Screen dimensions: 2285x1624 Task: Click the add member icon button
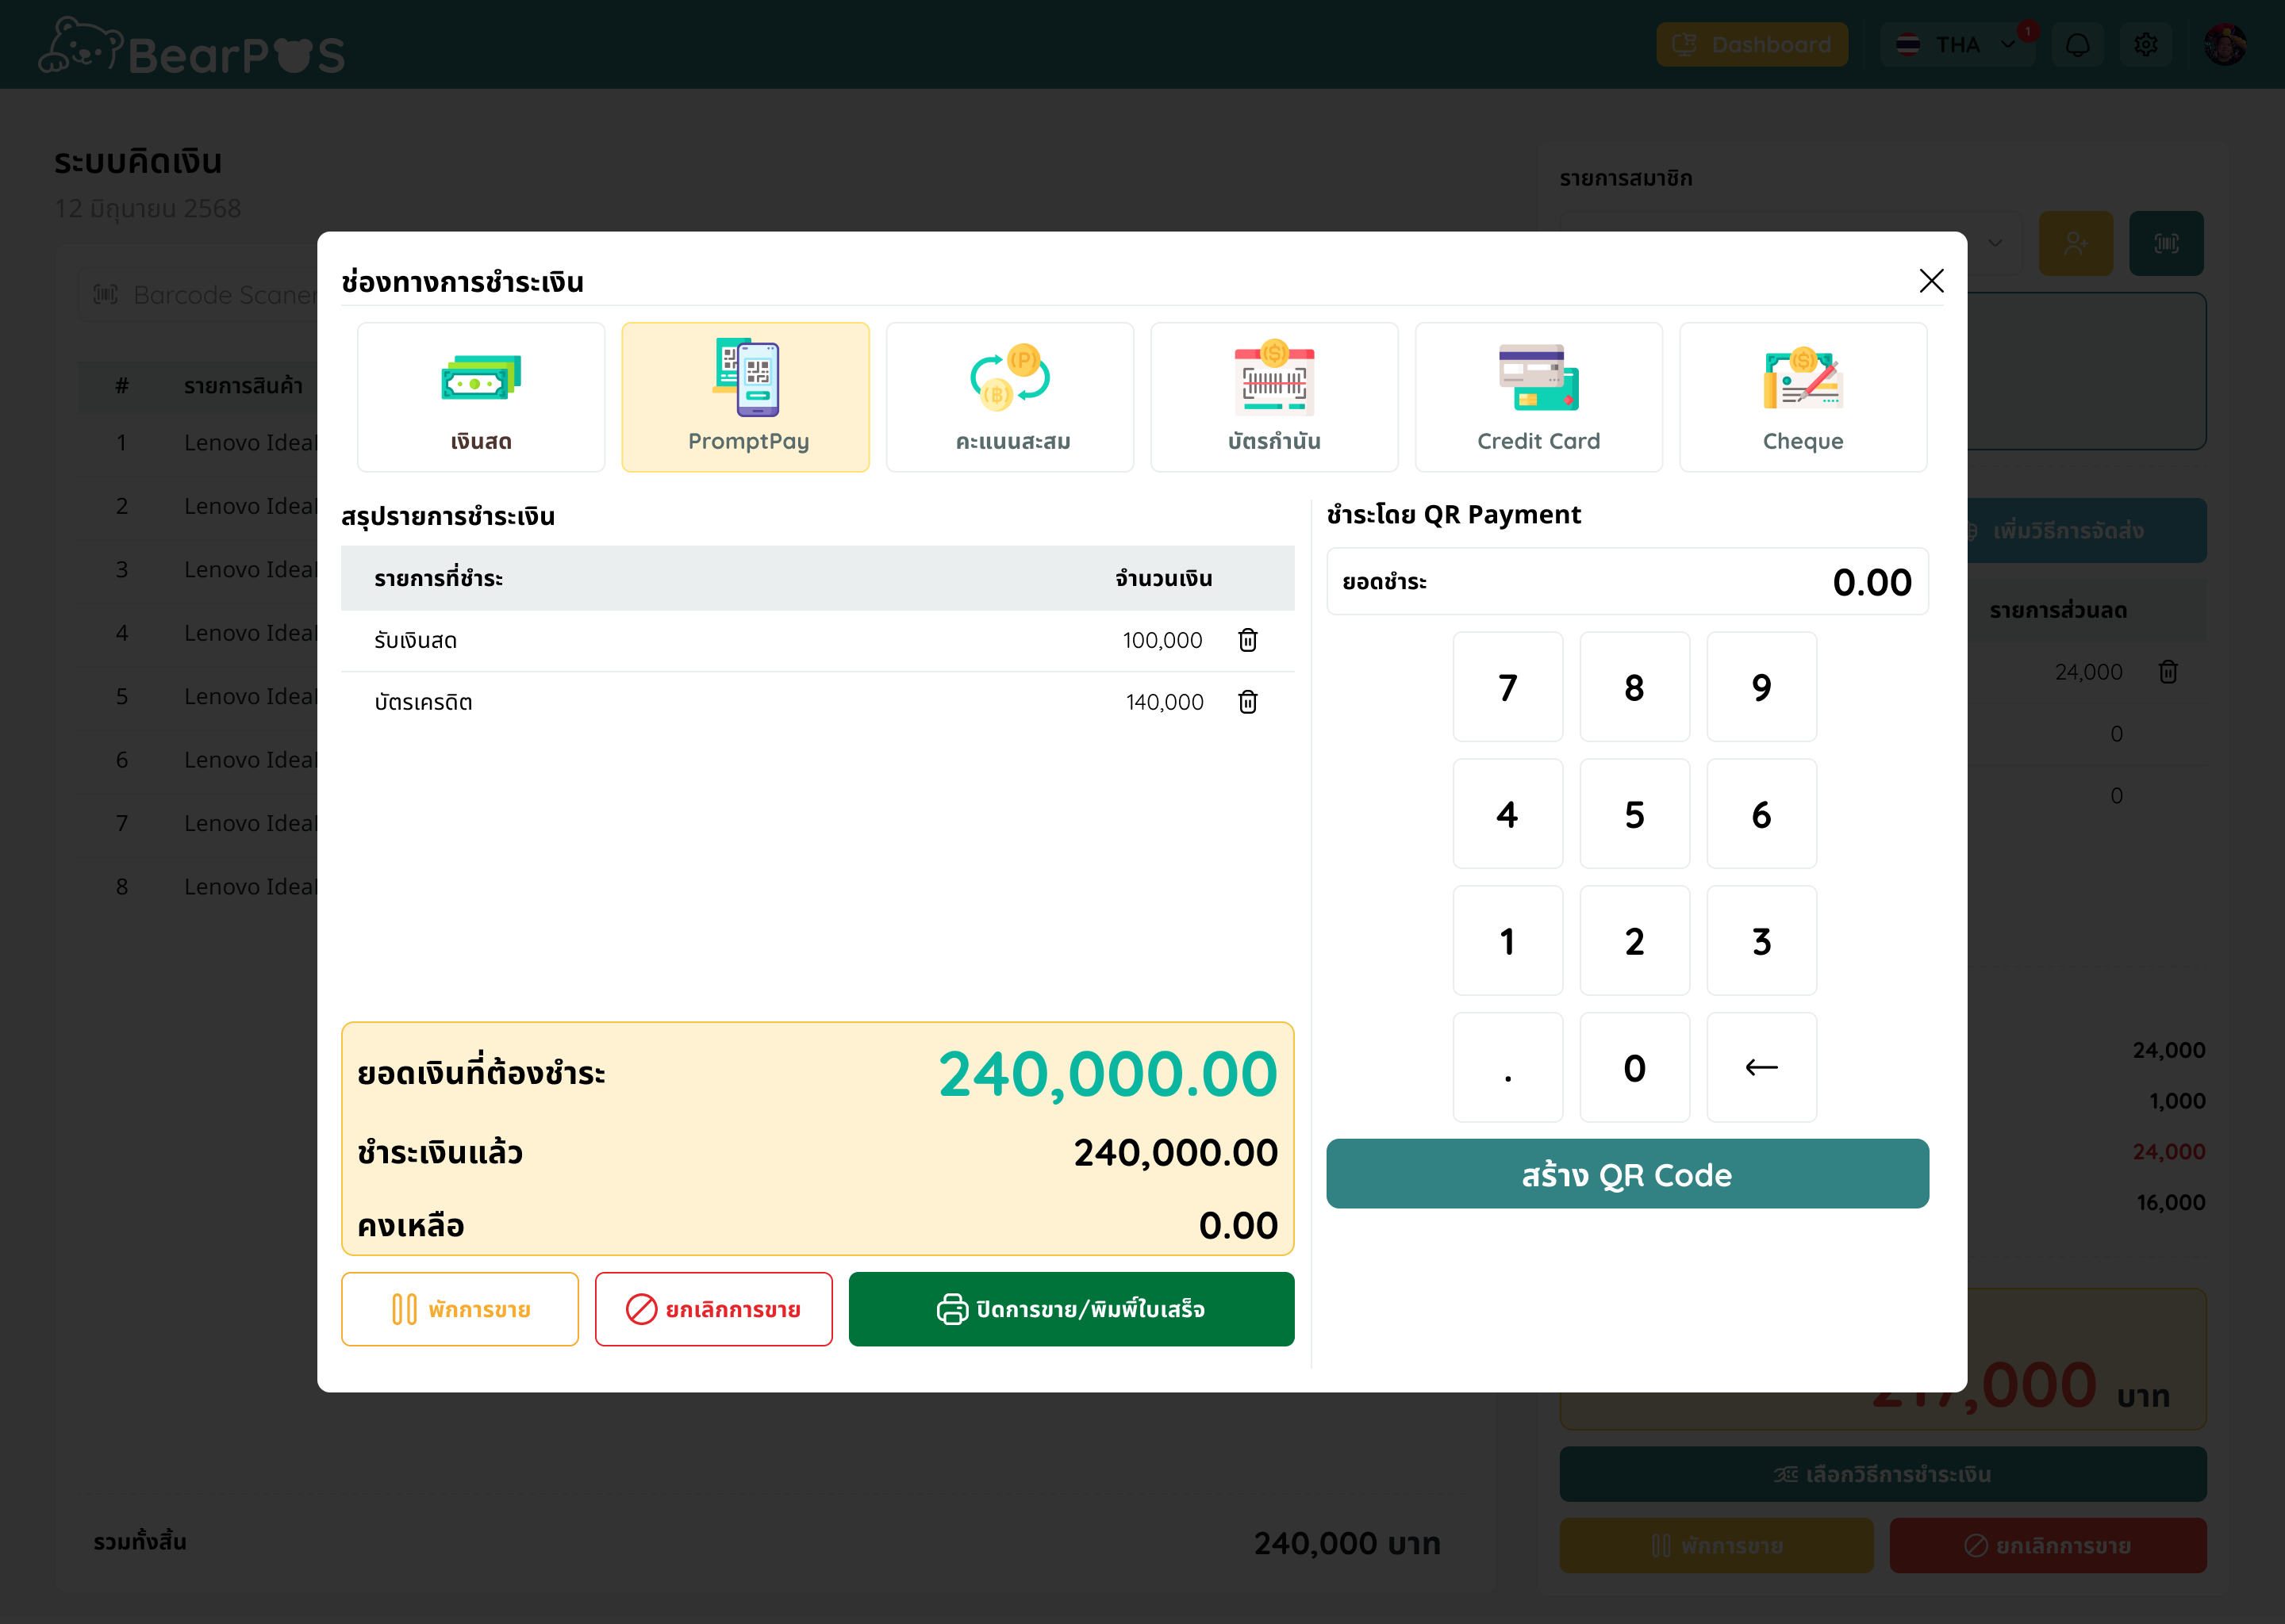coord(2076,243)
